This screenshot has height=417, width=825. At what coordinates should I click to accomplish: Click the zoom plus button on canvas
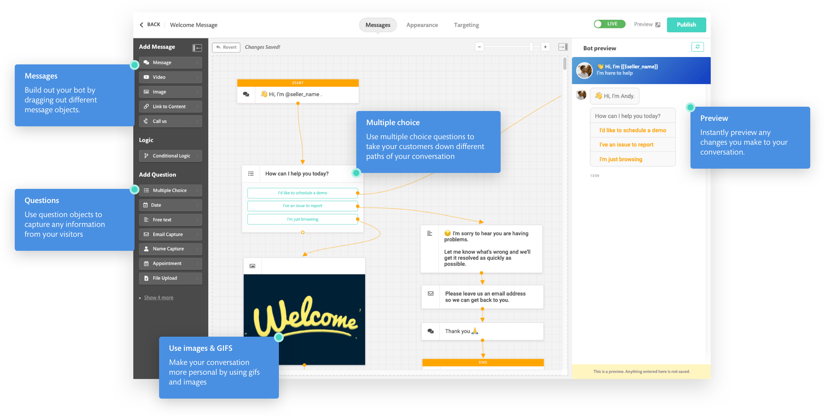click(546, 48)
